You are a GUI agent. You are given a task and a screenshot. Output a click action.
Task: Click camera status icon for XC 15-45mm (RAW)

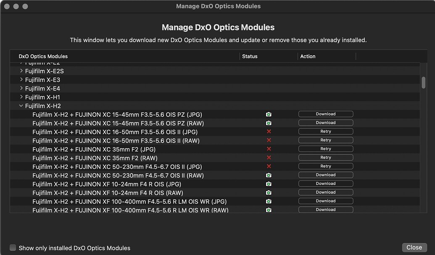pos(269,123)
